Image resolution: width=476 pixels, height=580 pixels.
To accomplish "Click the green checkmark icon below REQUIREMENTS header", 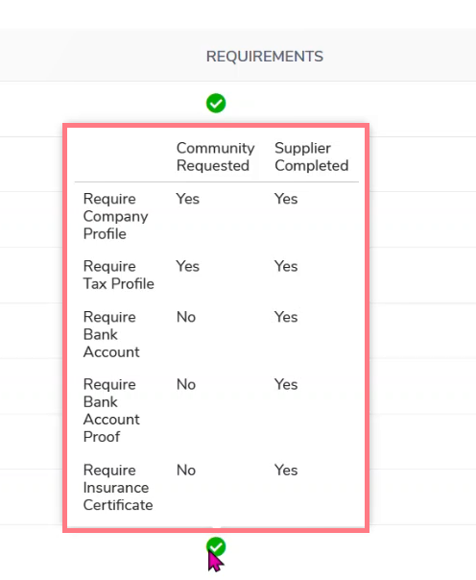I will click(x=216, y=103).
